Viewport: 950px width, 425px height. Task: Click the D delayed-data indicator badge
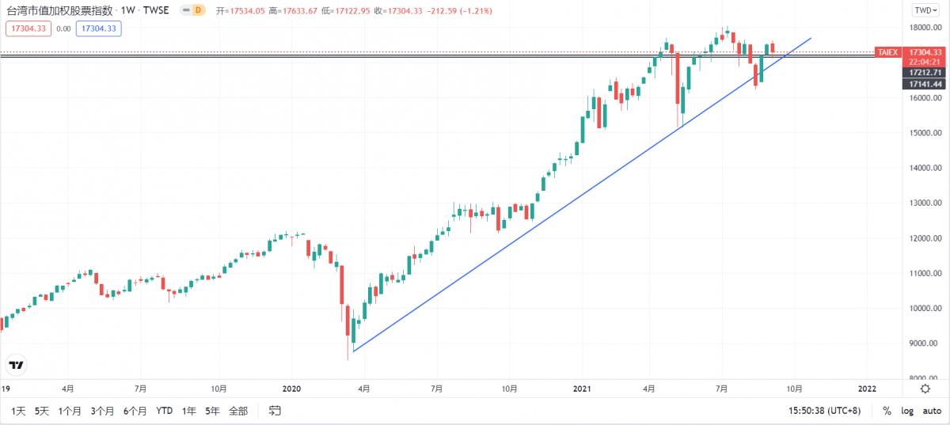coord(198,10)
